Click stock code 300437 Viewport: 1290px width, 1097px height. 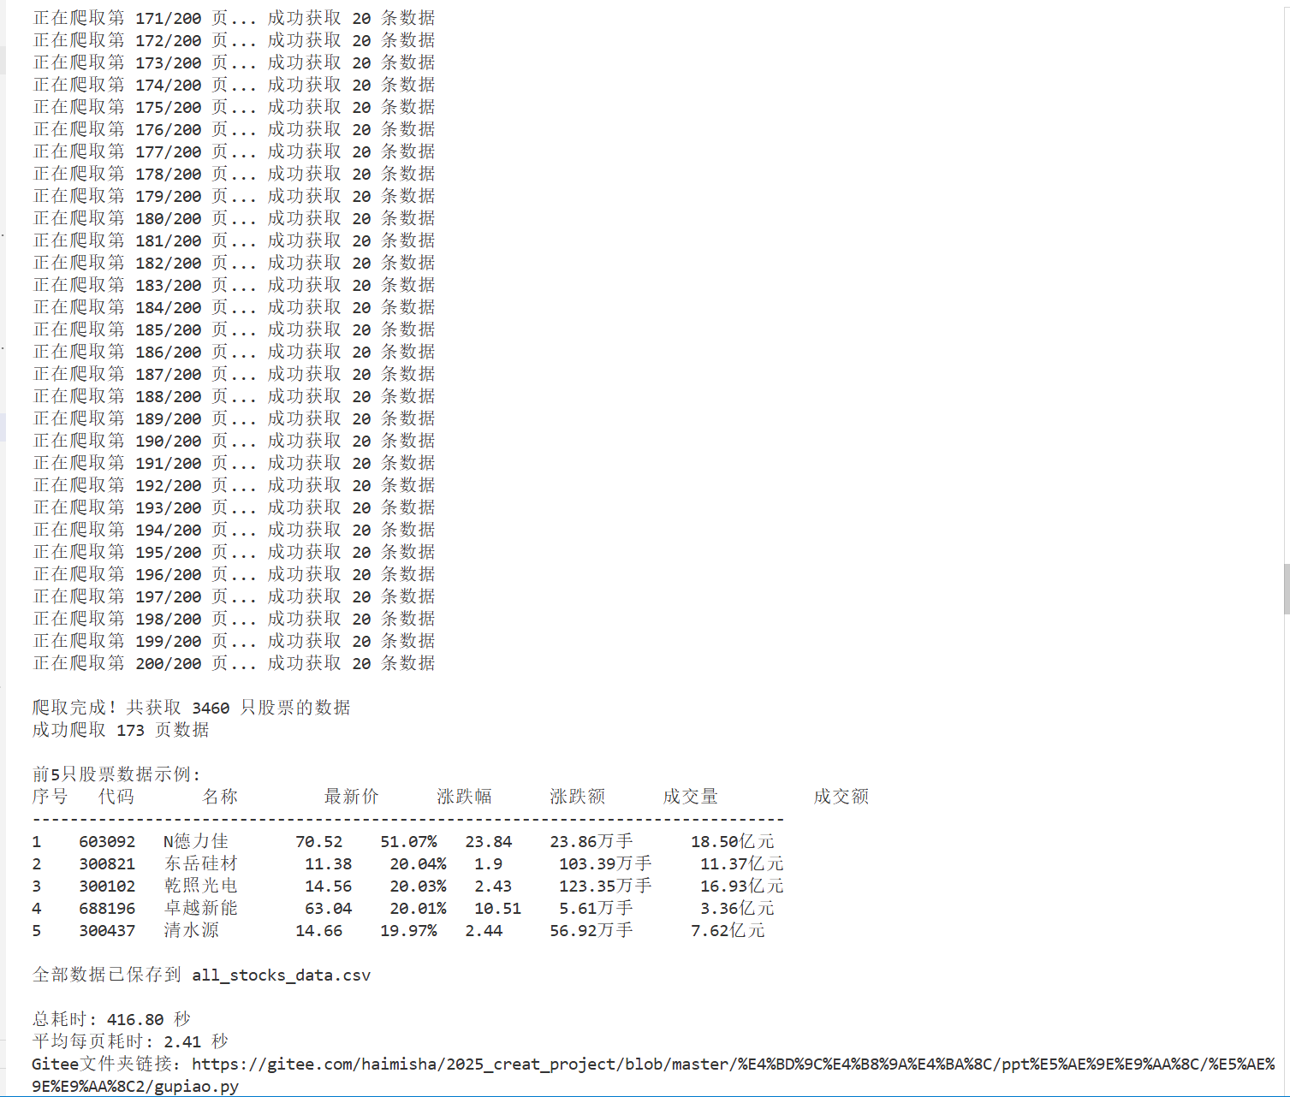tap(107, 931)
